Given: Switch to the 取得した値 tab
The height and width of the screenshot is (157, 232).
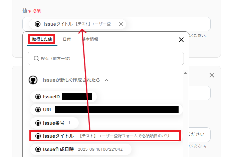Looking at the screenshot, I should coord(42,39).
